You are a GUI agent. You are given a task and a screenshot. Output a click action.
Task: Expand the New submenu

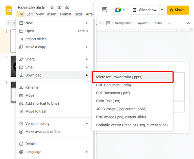[x=54, y=23]
